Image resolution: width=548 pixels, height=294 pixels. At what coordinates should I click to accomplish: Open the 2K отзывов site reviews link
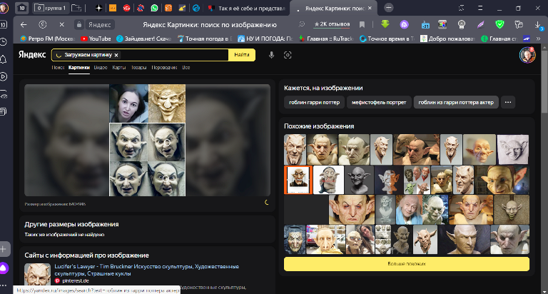(x=332, y=24)
